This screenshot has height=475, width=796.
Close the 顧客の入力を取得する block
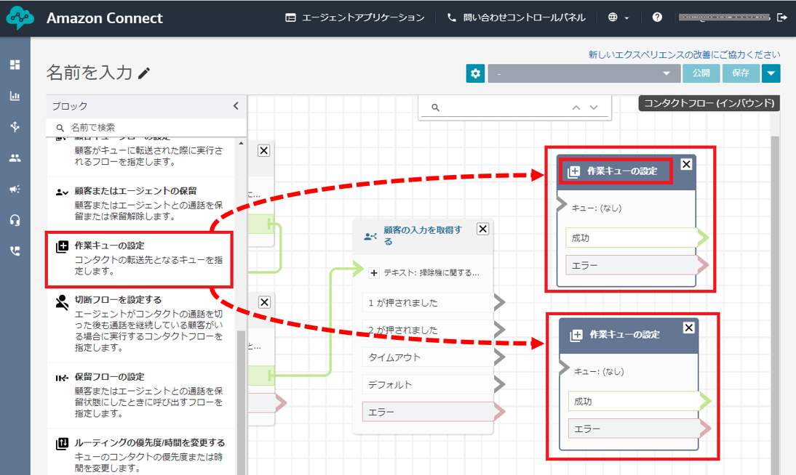(483, 229)
